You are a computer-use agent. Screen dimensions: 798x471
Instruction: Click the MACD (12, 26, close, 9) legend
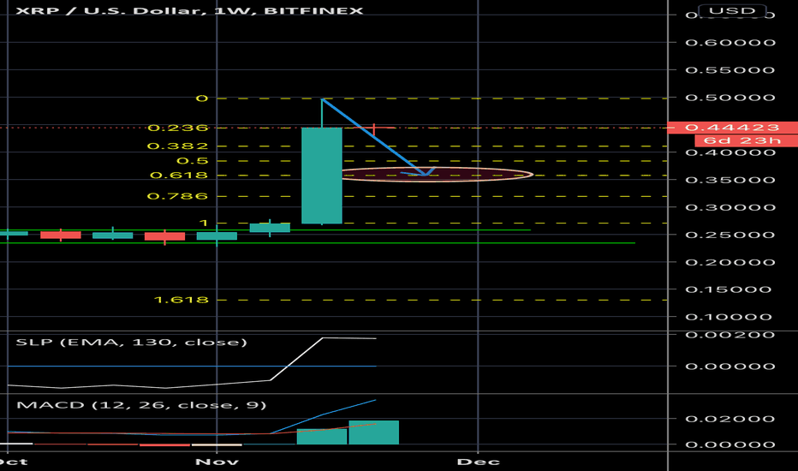[141, 405]
